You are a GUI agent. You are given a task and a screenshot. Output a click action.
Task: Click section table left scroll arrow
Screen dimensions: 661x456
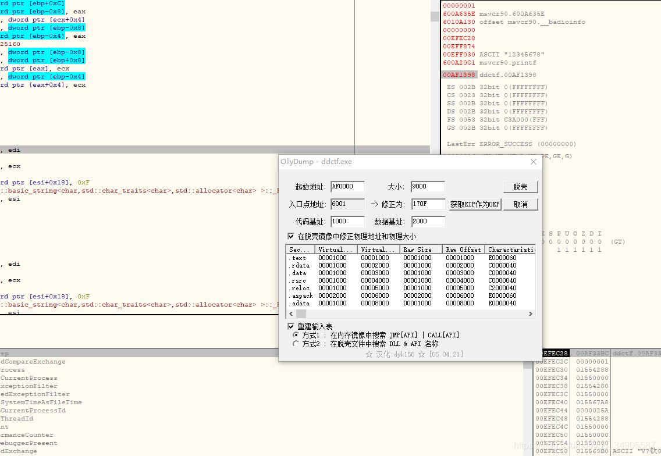coord(291,314)
